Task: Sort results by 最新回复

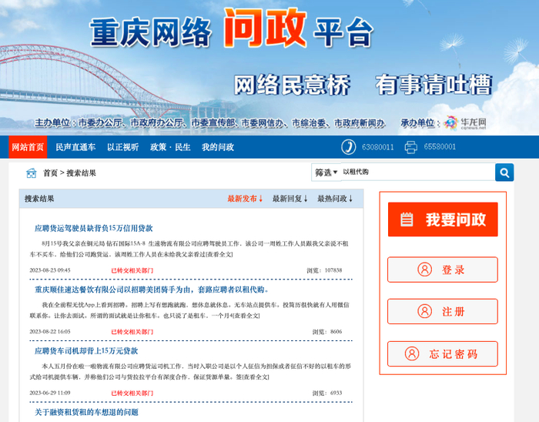Action: point(290,199)
